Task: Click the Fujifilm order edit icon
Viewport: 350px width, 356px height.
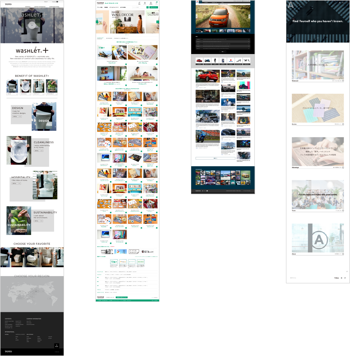Action: tap(139, 3)
